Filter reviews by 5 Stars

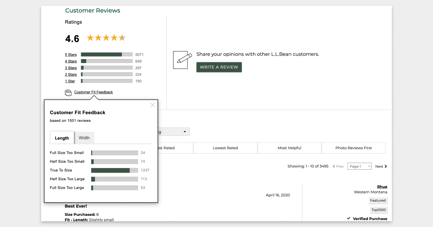pos(71,55)
